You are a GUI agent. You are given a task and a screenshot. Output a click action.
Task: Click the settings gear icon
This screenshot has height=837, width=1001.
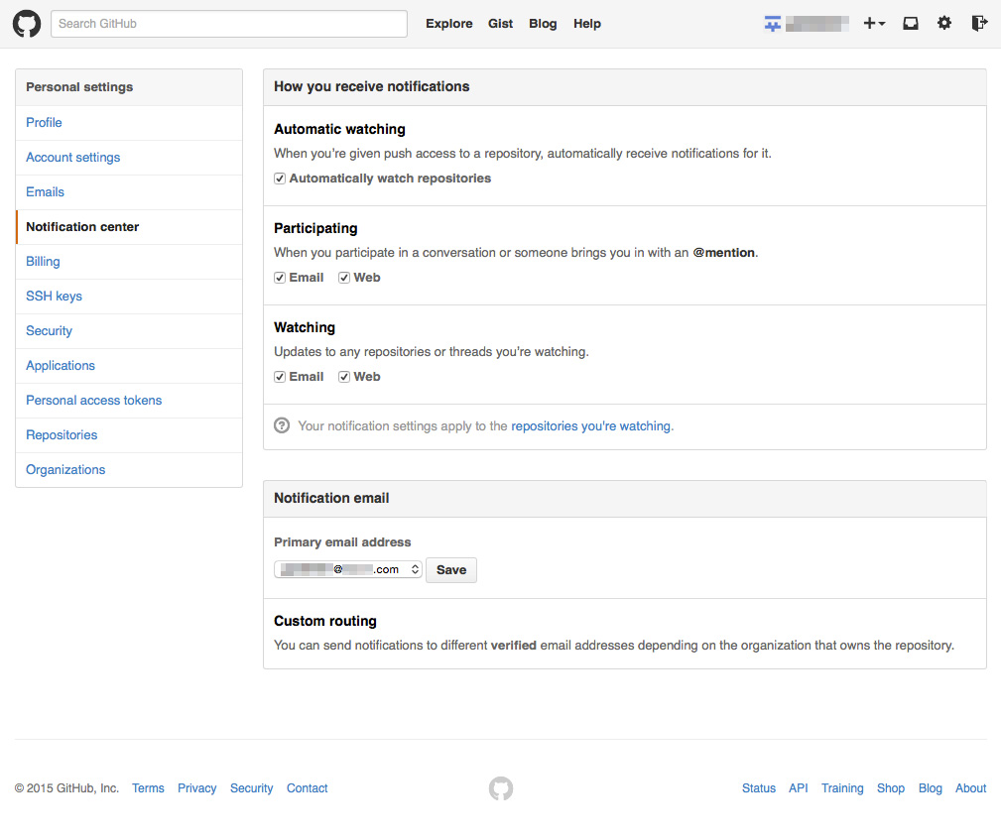tap(943, 23)
